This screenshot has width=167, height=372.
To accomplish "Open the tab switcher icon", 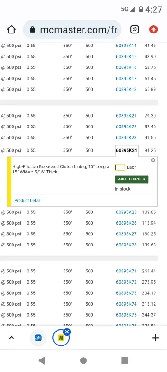I will [x=135, y=29].
